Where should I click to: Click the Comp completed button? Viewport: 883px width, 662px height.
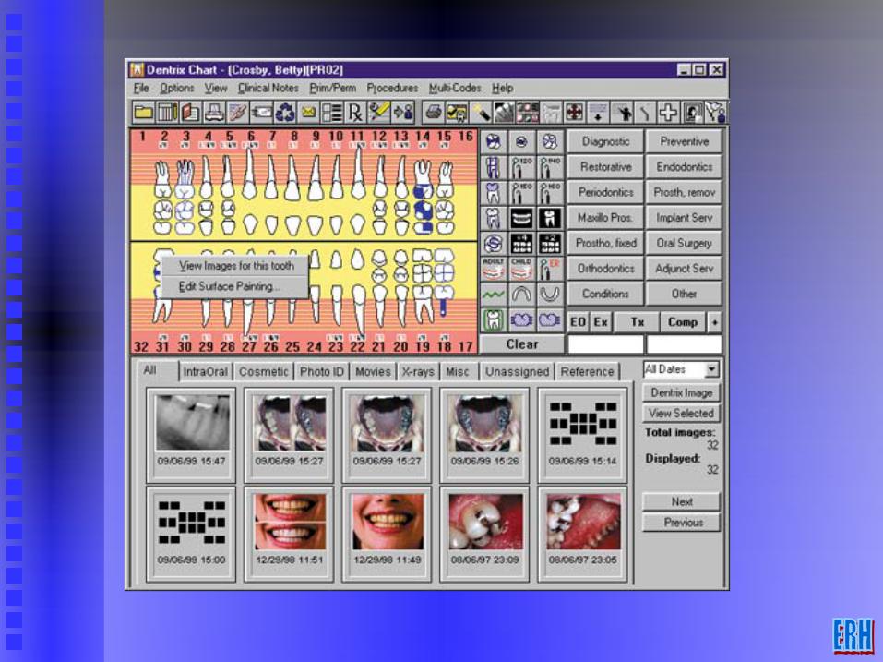[x=683, y=321]
